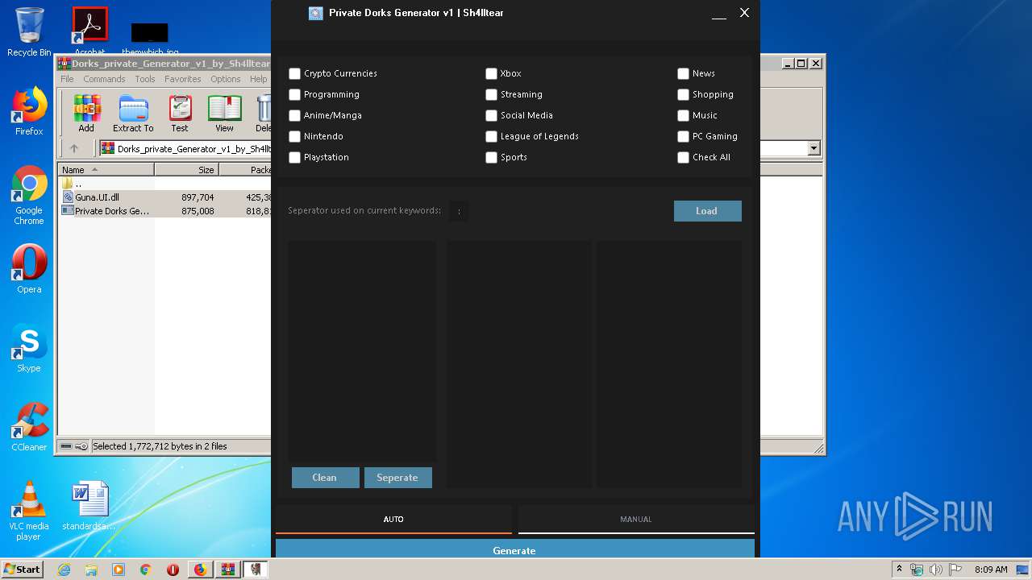Open the Recycle Bin desktop icon
Viewport: 1032px width, 580px height.
[29, 32]
